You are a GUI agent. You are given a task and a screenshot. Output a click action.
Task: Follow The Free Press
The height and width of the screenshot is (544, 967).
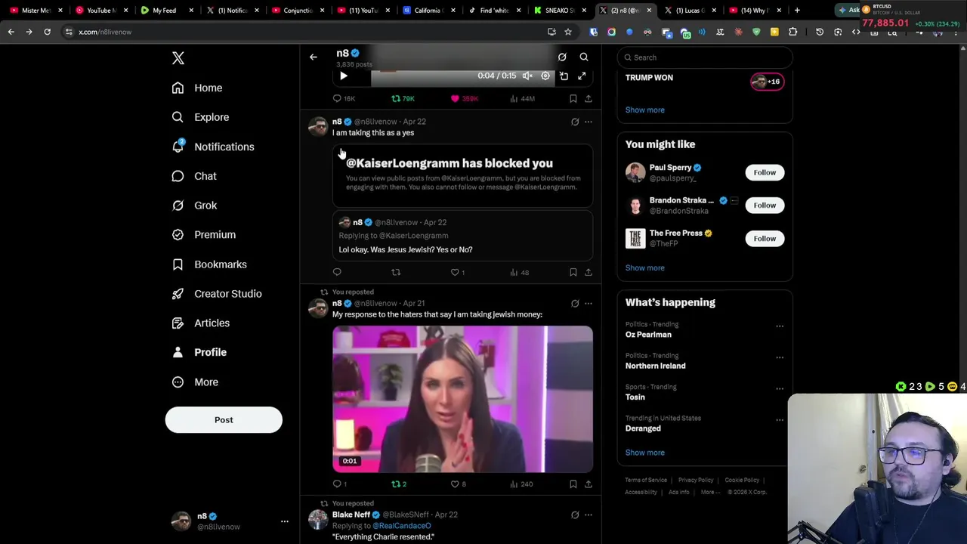pyautogui.click(x=765, y=239)
